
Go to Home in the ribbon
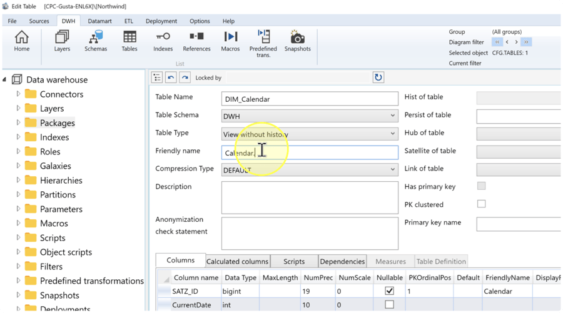(21, 41)
